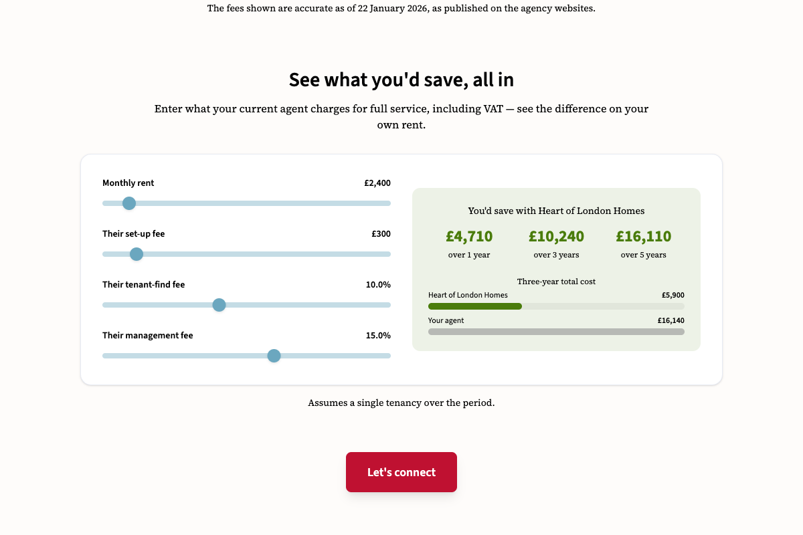This screenshot has height=535, width=803.
Task: Click the £2,400 monthly rent value
Action: (x=377, y=183)
